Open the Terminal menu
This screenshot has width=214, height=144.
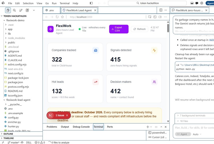coord(65,3)
